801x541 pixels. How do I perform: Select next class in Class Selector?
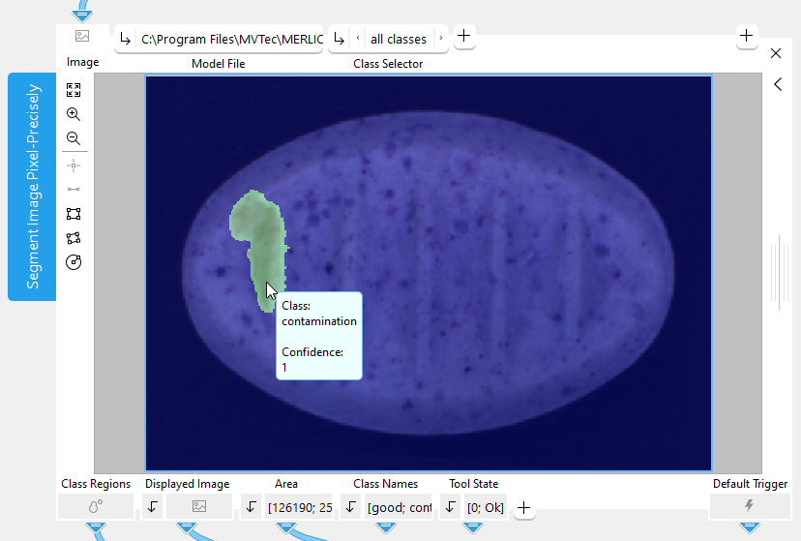pos(441,39)
